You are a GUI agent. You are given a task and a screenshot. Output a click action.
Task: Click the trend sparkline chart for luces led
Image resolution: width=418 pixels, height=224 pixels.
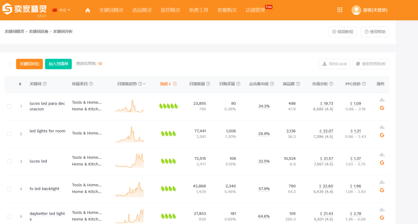pos(129,160)
